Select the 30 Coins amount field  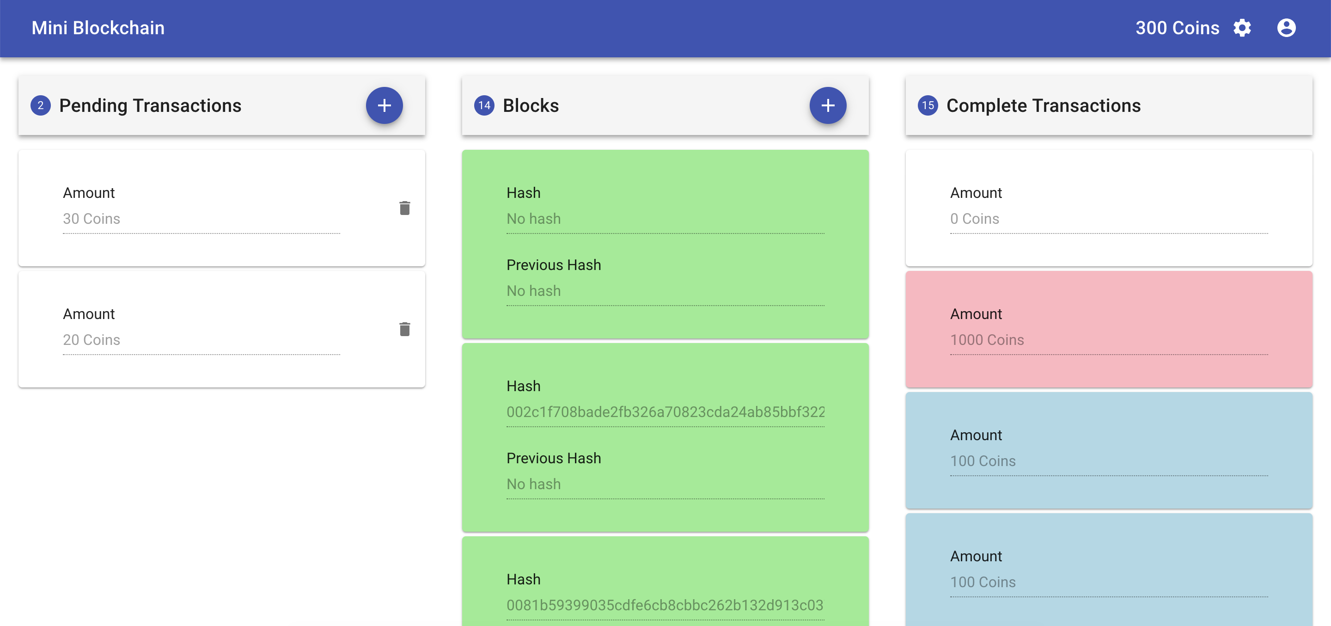[201, 219]
